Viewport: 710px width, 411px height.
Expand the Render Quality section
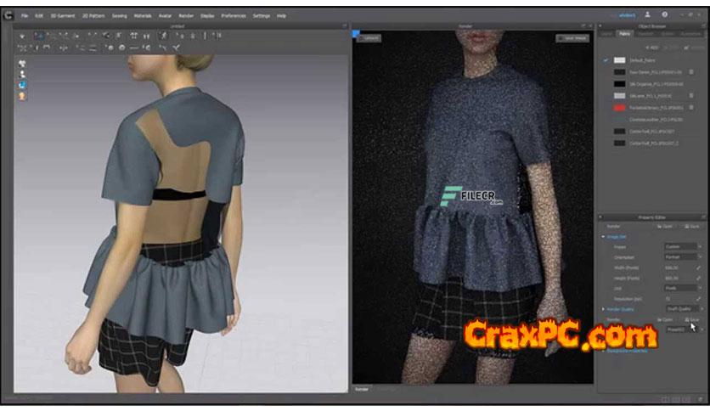[604, 308]
